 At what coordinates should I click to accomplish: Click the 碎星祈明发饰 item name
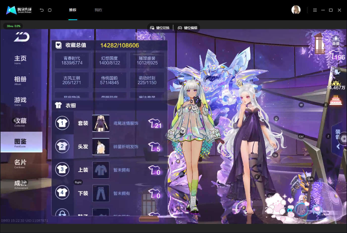point(126,147)
